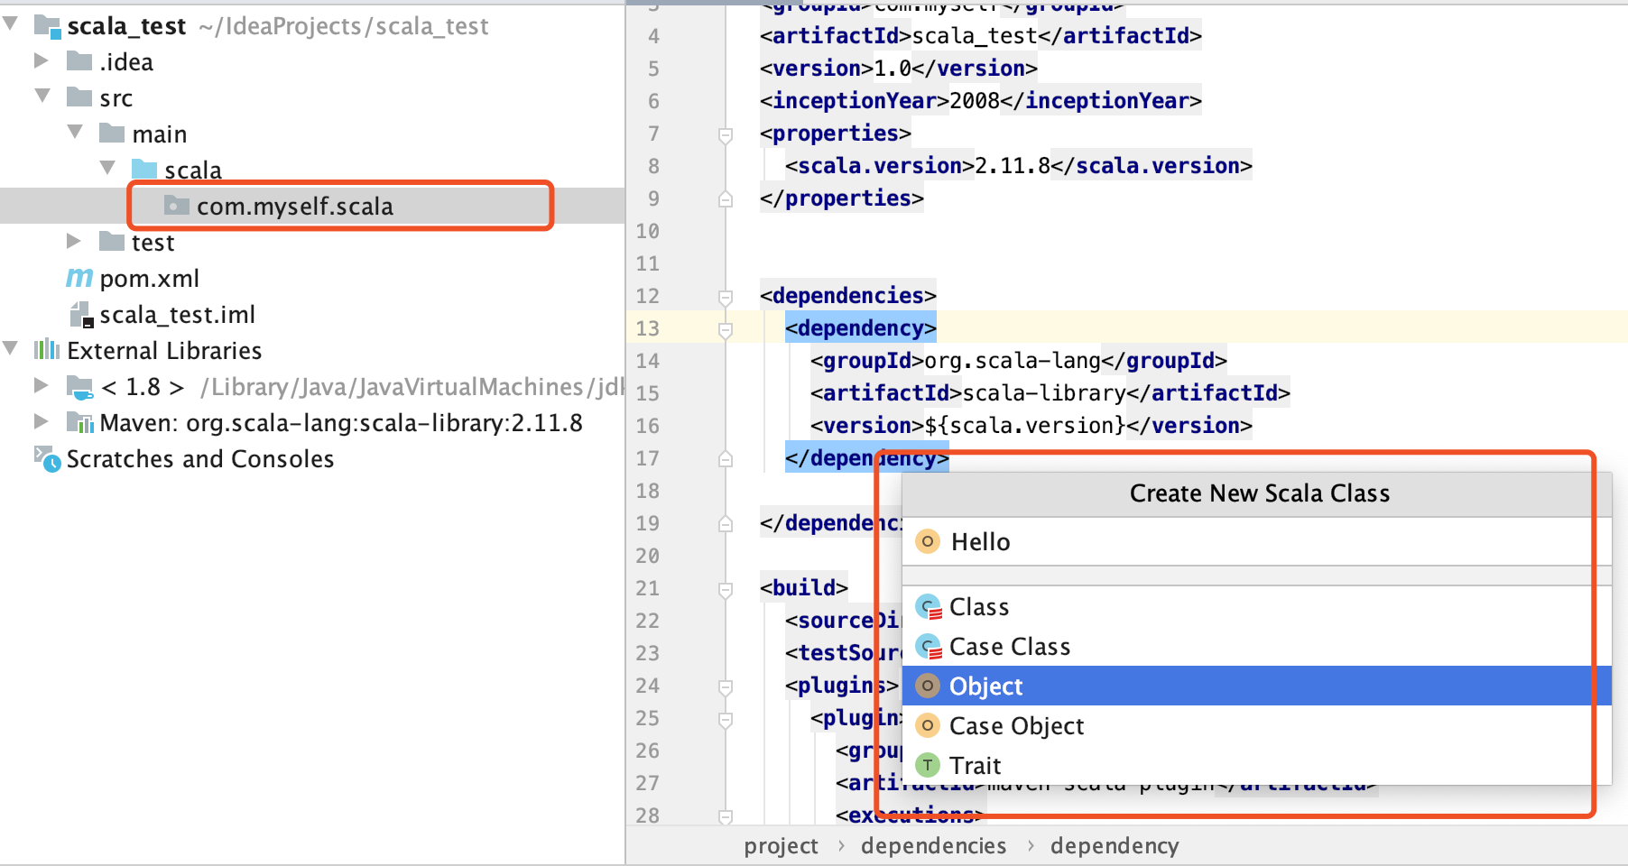Image resolution: width=1628 pixels, height=866 pixels.
Task: Click the dependencies breadcrumb
Action: point(933,845)
